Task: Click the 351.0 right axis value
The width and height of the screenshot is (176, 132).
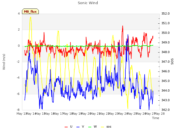Action: tap(166, 23)
